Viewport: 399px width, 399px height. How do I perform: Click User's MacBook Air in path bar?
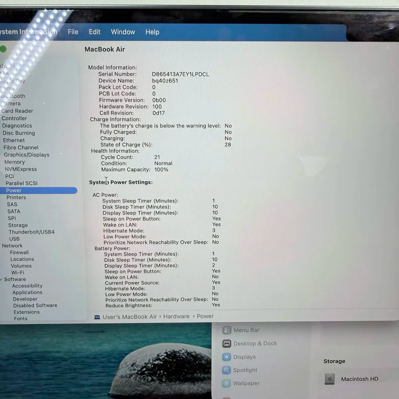[130, 317]
